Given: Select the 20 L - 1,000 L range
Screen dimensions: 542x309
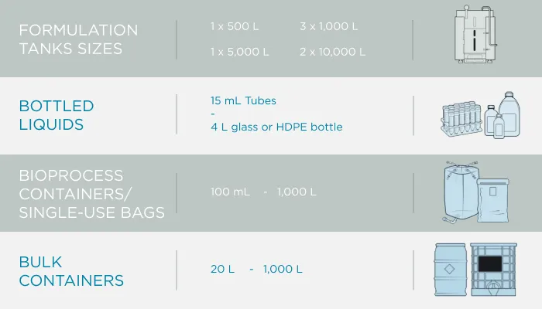Looking at the screenshot, I should [256, 269].
